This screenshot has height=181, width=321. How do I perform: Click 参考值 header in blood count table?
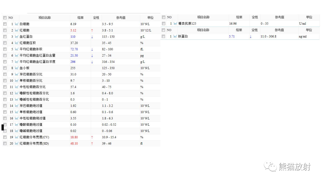point(121,18)
